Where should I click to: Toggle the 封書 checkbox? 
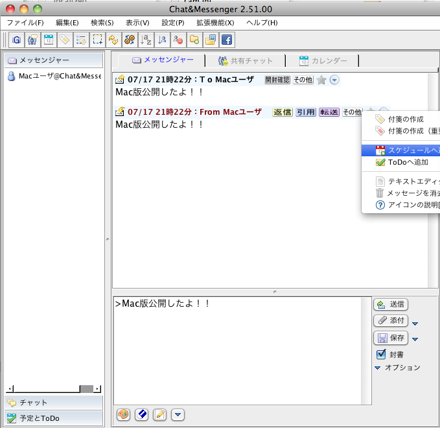tap(381, 354)
